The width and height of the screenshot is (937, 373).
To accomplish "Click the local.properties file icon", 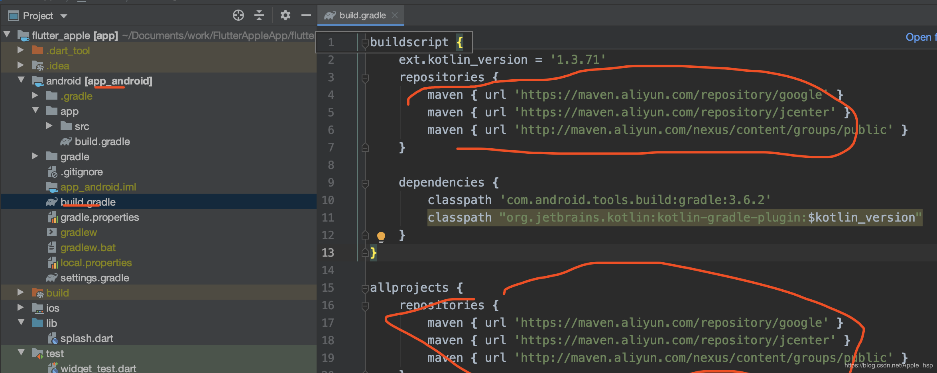I will click(x=53, y=263).
